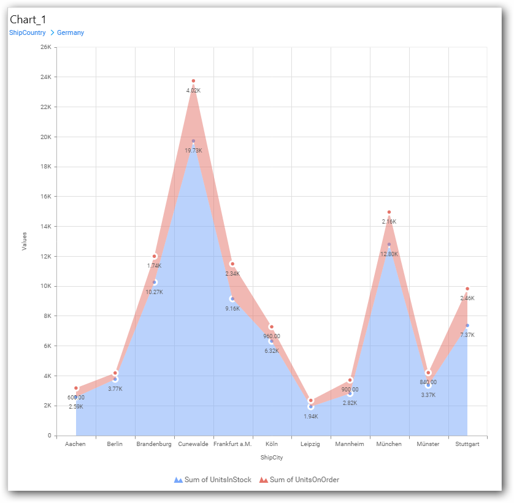This screenshot has width=514, height=503.
Task: Click the red Cunewalde peak data point
Action: pos(193,81)
